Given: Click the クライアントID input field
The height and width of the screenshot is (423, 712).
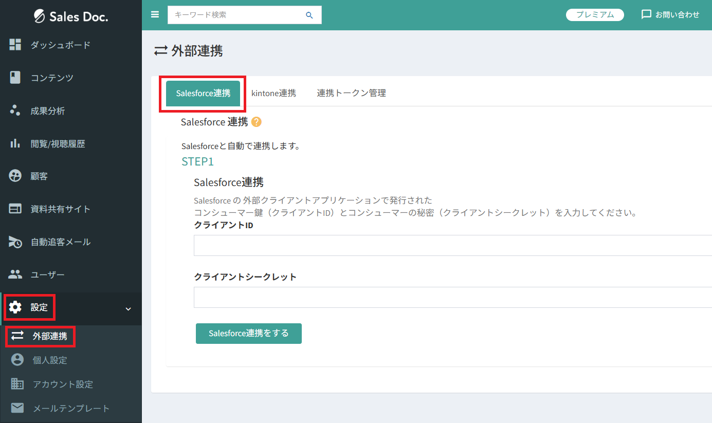Looking at the screenshot, I should coord(453,245).
